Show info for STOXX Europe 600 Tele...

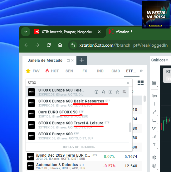96,92
